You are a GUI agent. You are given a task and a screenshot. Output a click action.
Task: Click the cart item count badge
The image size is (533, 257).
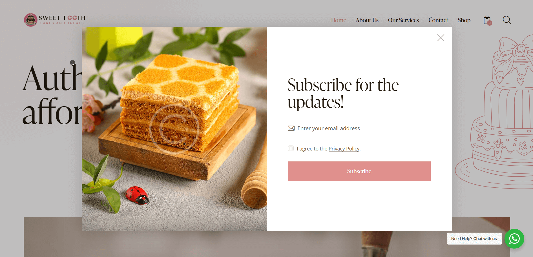(490, 23)
